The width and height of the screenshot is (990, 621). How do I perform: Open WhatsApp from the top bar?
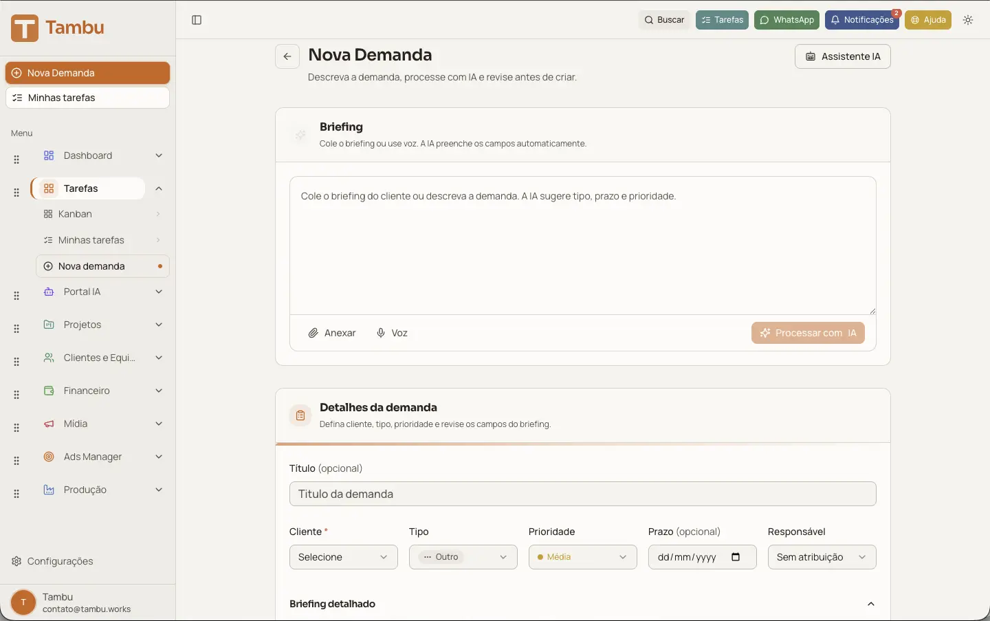pyautogui.click(x=786, y=20)
